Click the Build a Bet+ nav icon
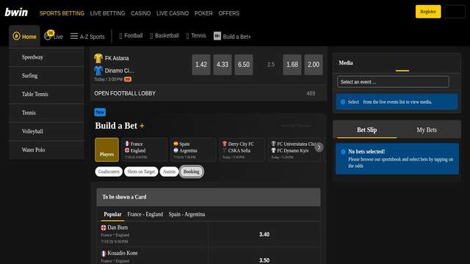Image resolution: width=470 pixels, height=264 pixels. [217, 36]
